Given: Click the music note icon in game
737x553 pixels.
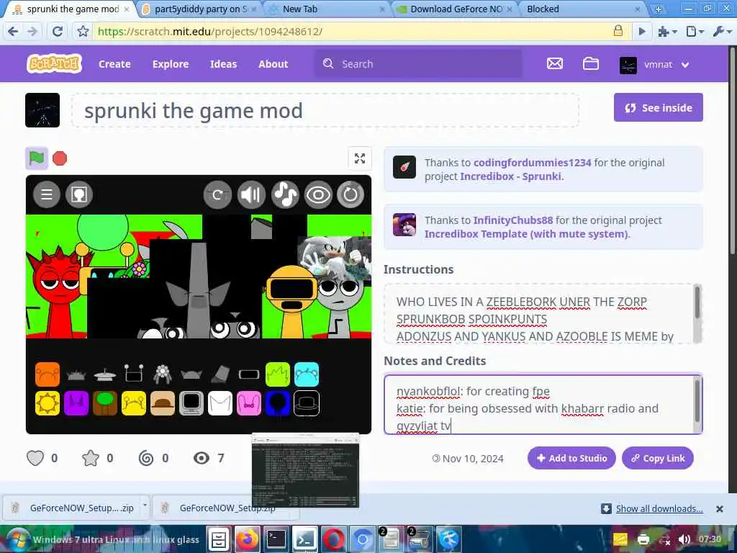Looking at the screenshot, I should (285, 194).
